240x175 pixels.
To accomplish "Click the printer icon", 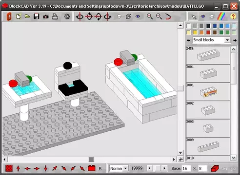I will click(x=55, y=17).
